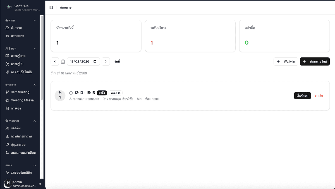Open บรอดแคส broadcast page
This screenshot has height=189, width=335.
tap(17, 36)
